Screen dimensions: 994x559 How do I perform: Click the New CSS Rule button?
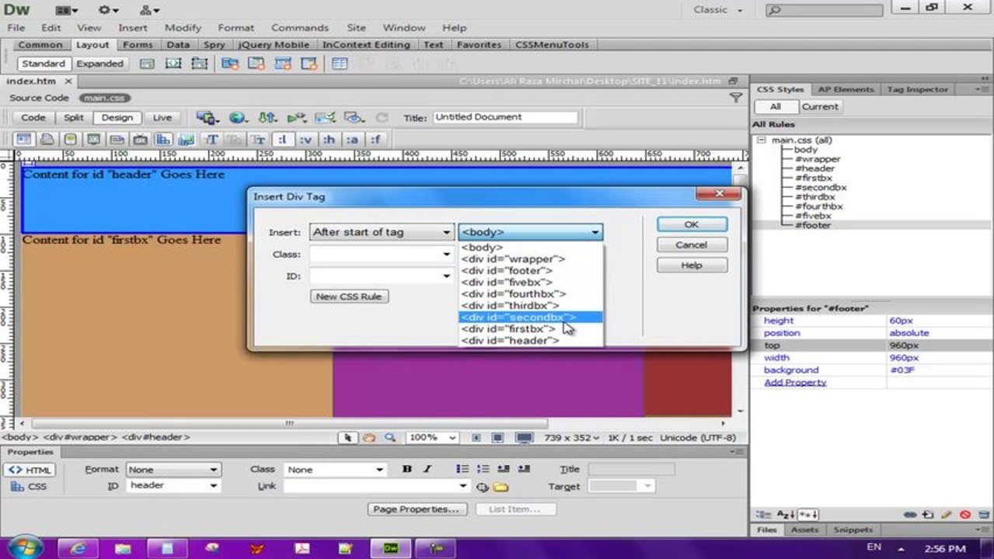349,297
